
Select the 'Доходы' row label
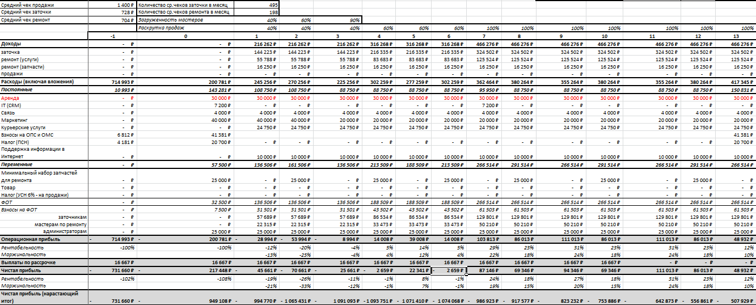pos(44,44)
